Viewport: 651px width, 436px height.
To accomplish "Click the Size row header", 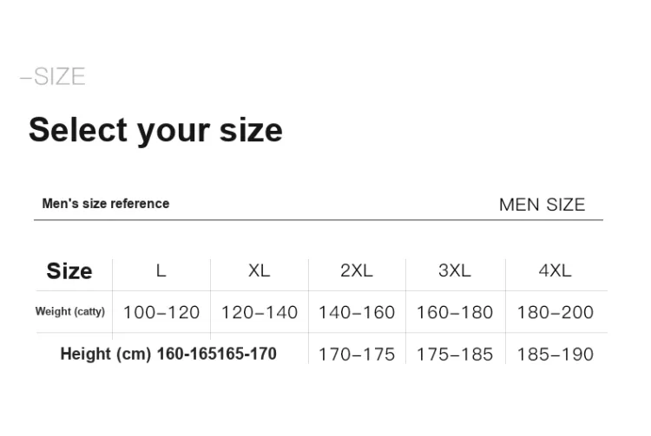I will coord(69,271).
